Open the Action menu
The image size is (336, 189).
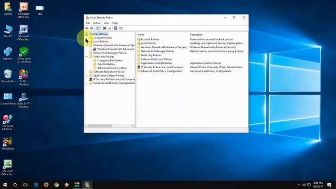[x=97, y=23]
